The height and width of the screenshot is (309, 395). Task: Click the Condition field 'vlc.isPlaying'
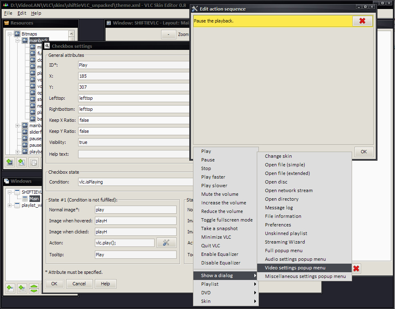[135, 182]
